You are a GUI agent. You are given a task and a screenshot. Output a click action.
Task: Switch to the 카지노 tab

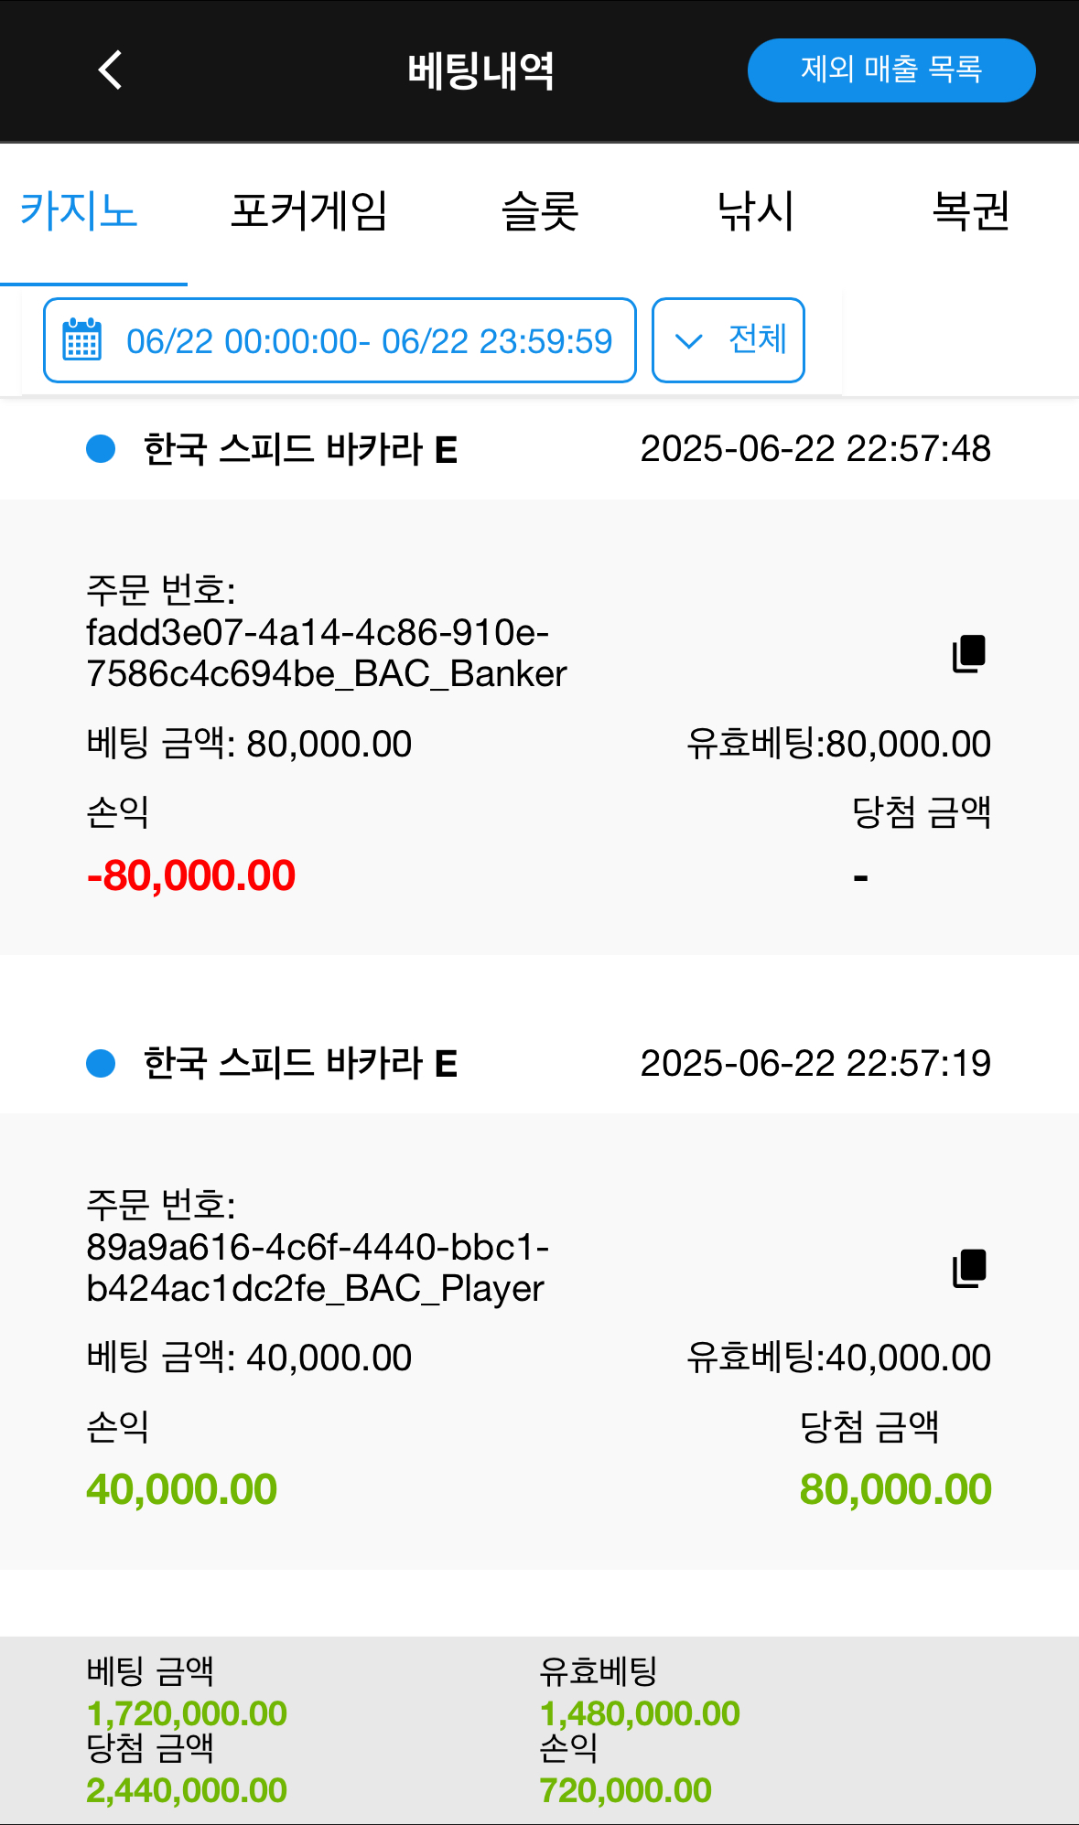pyautogui.click(x=79, y=211)
